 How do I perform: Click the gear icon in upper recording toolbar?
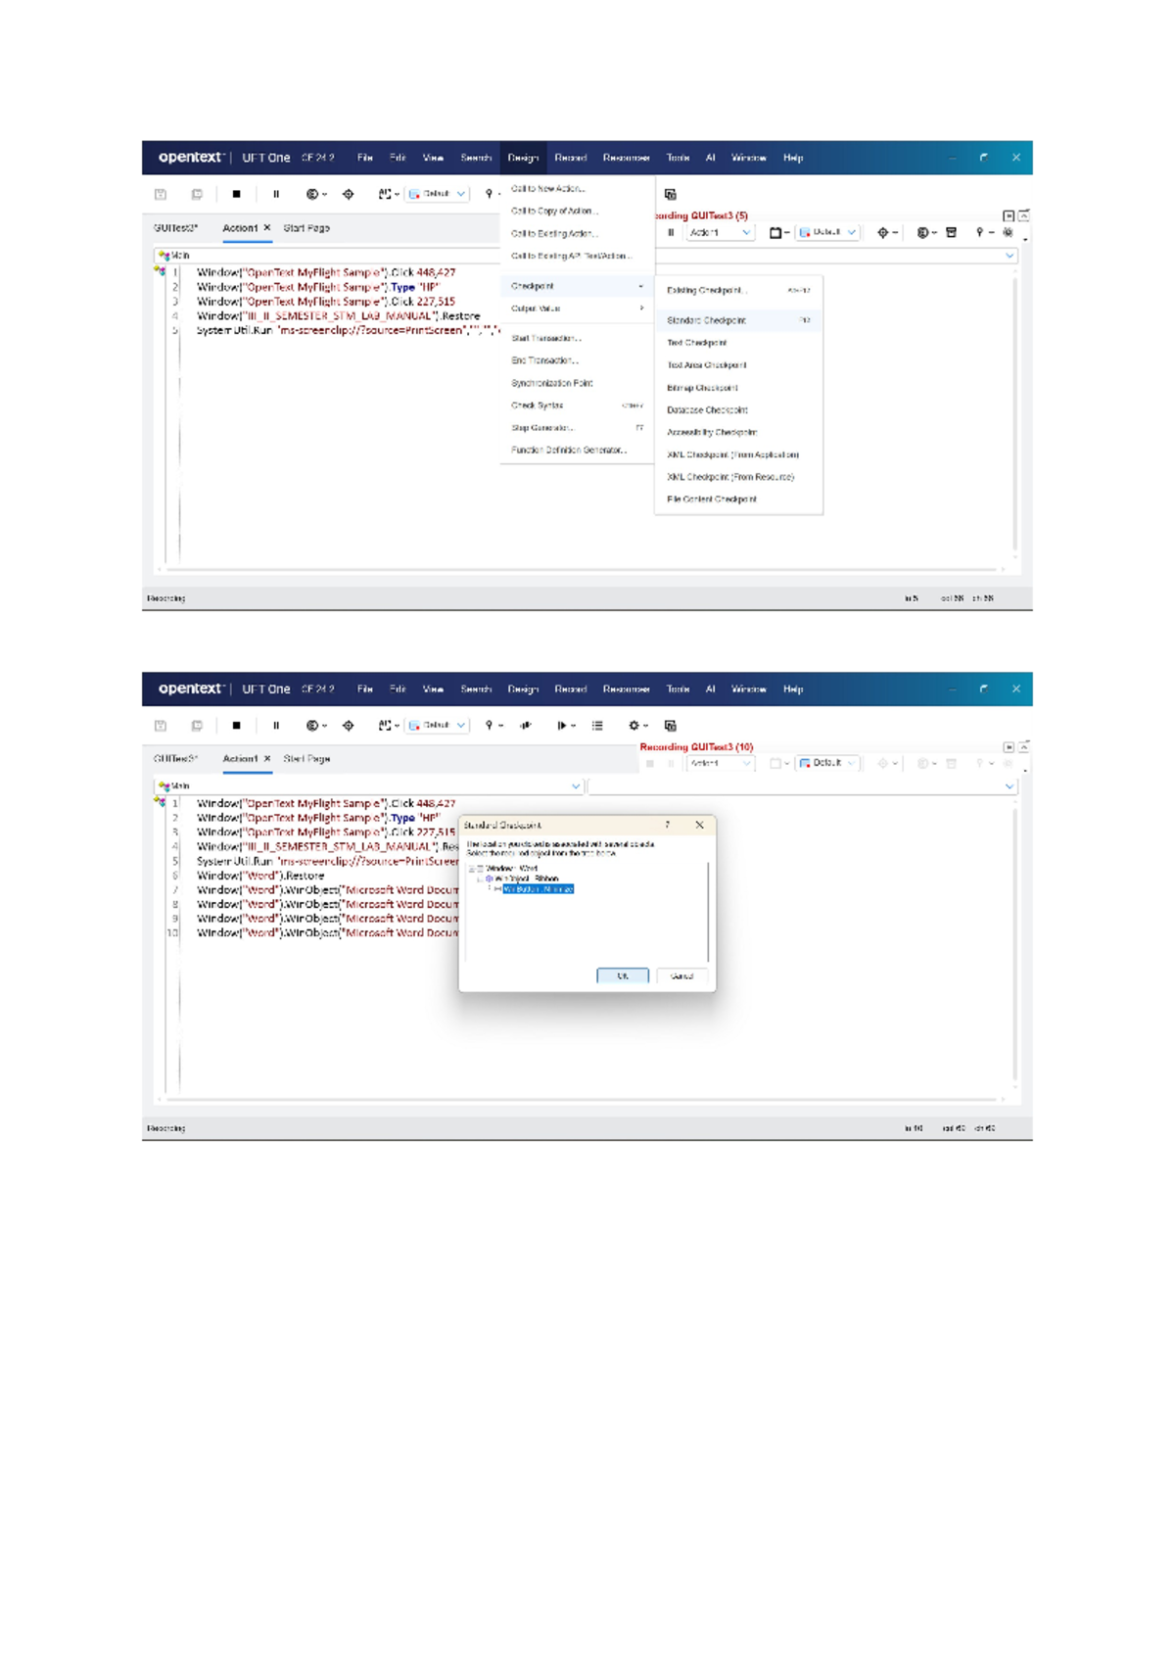point(1008,233)
